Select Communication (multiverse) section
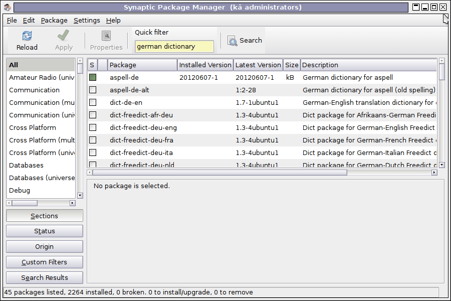Viewport: 451px width, 301px height. 41,102
